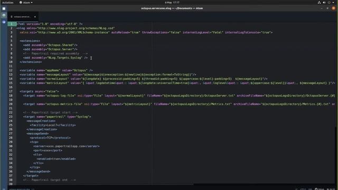338x190 pixels.
Task: Click the '<targets async="false">' line
Action: click(39, 91)
